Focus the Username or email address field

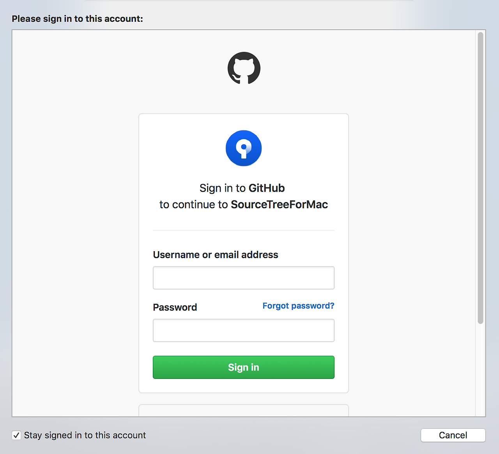pos(244,278)
